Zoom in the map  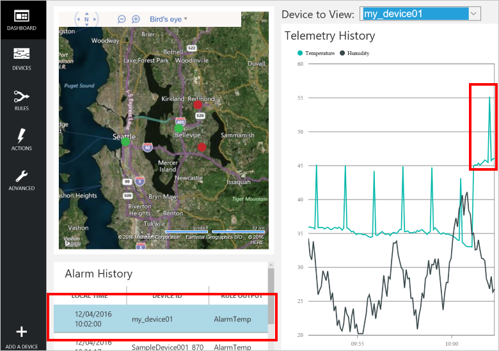pos(136,19)
